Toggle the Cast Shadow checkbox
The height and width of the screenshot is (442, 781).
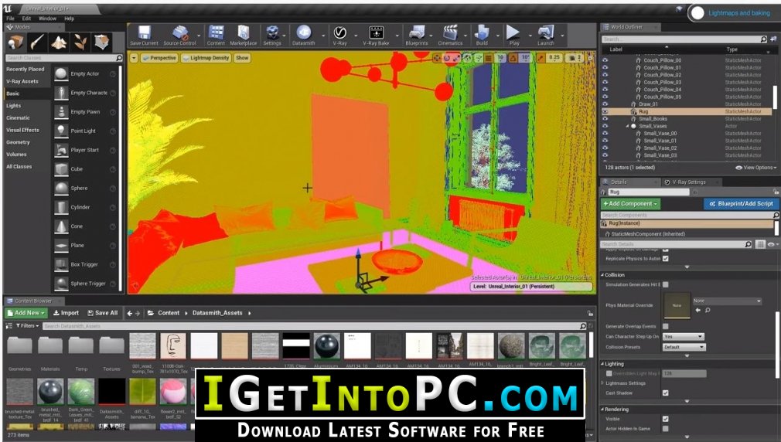coord(666,393)
